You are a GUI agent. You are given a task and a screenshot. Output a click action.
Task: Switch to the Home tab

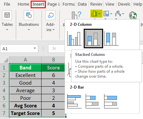[23, 4]
